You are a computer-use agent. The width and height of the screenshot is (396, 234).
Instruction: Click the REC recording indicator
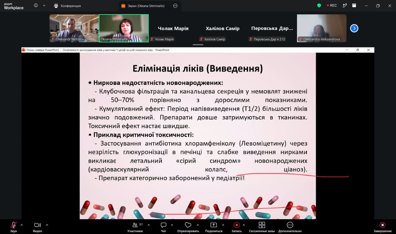click(332, 6)
